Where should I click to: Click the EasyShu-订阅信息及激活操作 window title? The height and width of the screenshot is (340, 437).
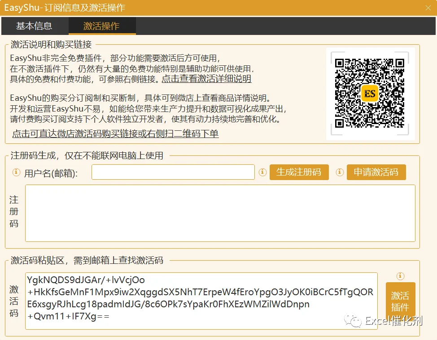coord(65,8)
